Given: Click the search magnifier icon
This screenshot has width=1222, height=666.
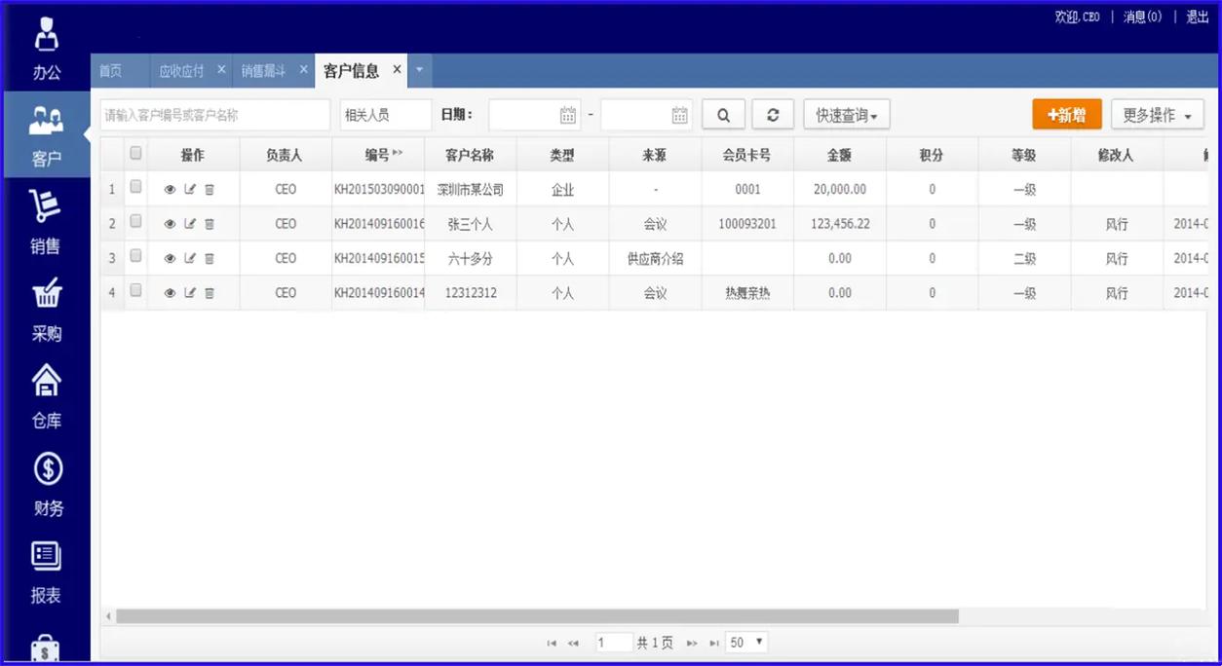Looking at the screenshot, I should [x=723, y=114].
